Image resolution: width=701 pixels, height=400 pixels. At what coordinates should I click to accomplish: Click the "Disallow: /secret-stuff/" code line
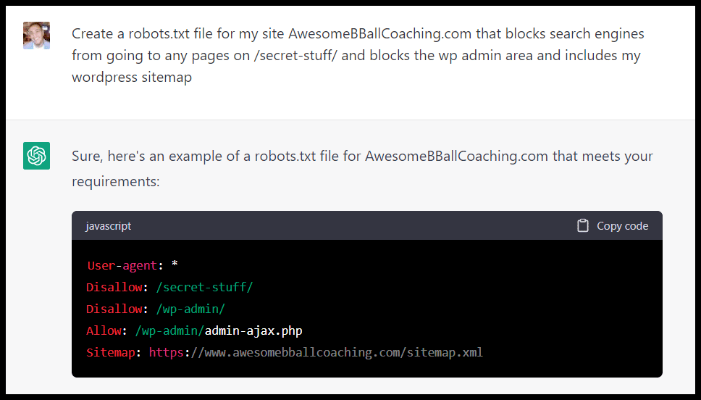coord(169,287)
